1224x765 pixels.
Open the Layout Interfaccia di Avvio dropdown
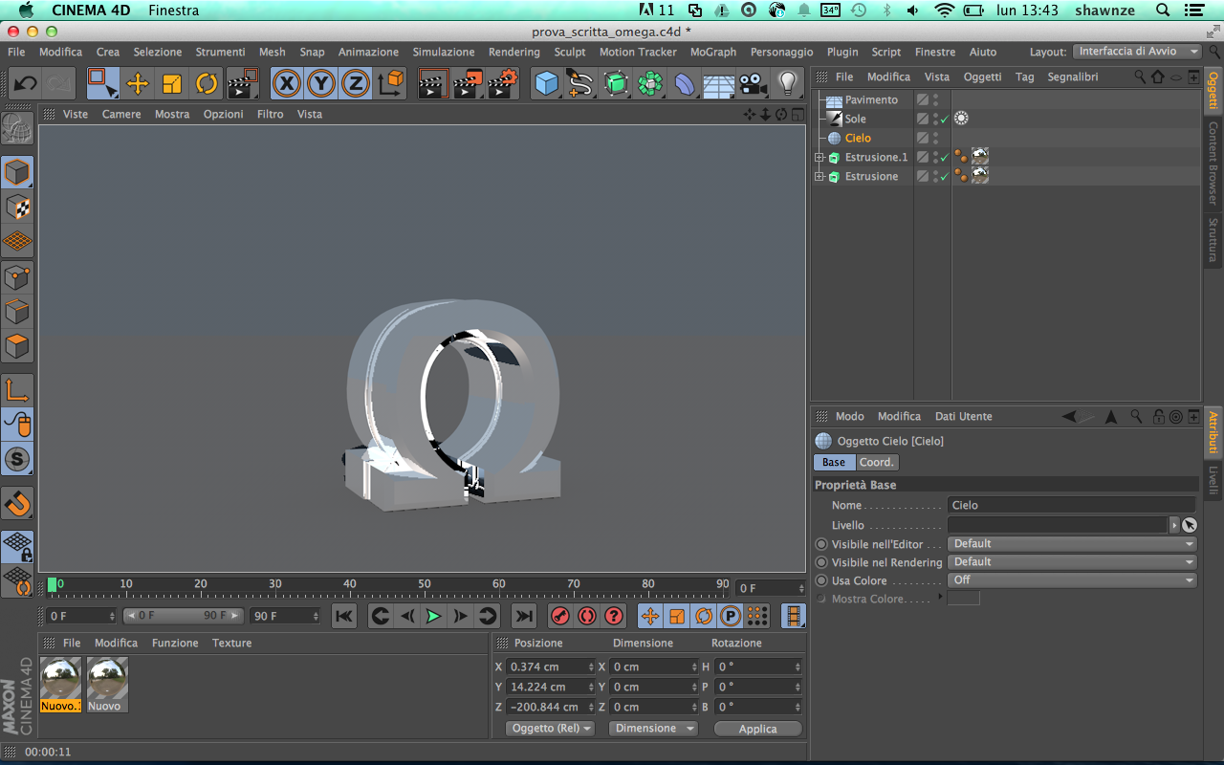tap(1137, 52)
